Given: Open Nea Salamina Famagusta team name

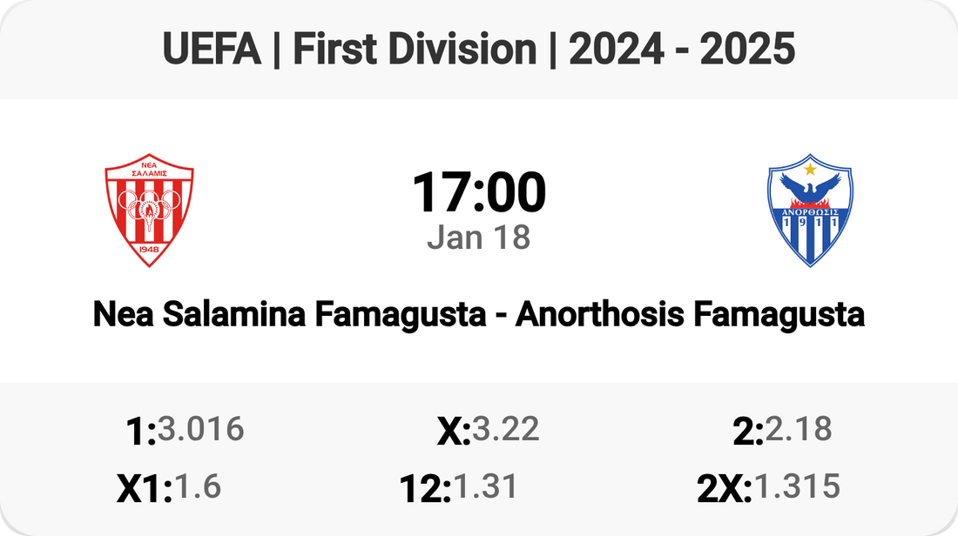Looking at the screenshot, I should click(289, 315).
